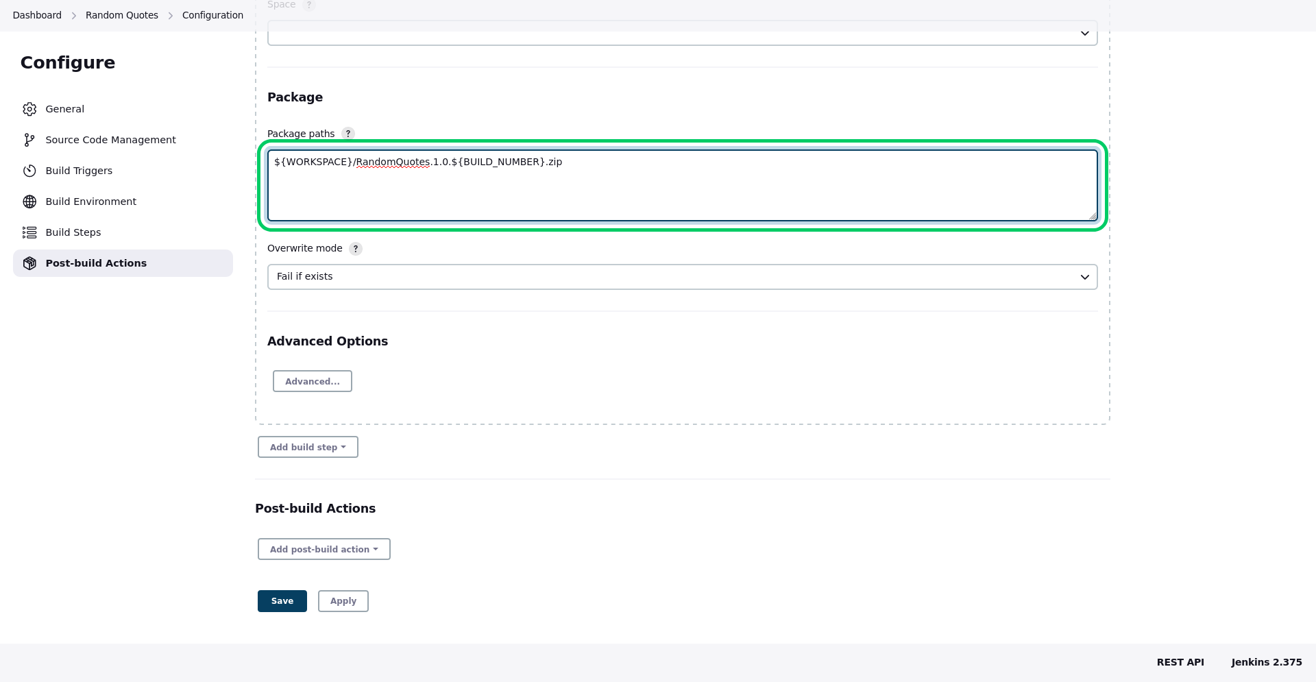Click the Advanced Options heading

(328, 341)
